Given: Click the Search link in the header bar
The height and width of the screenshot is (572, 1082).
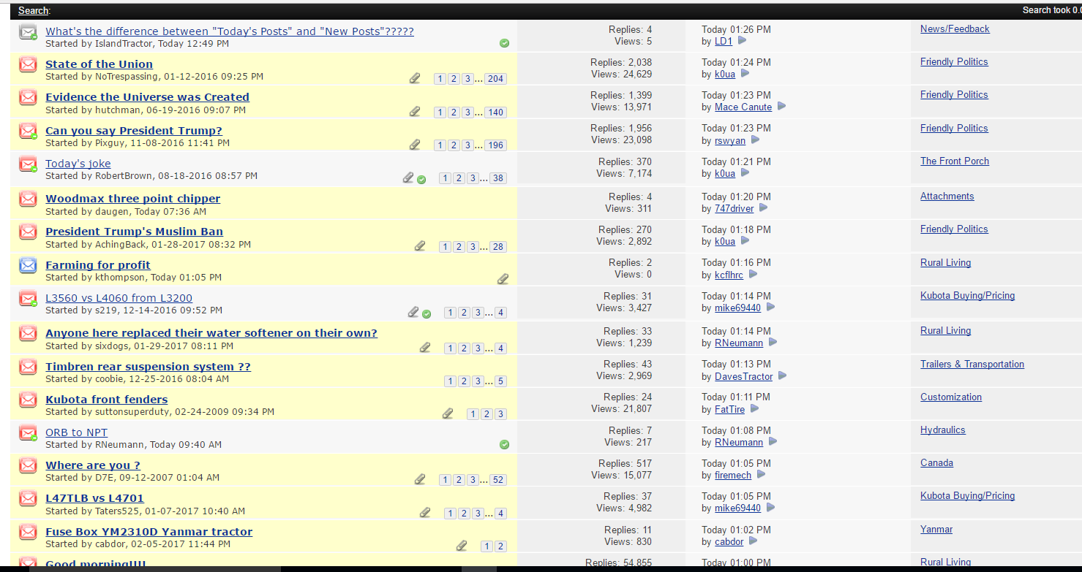Looking at the screenshot, I should point(34,10).
